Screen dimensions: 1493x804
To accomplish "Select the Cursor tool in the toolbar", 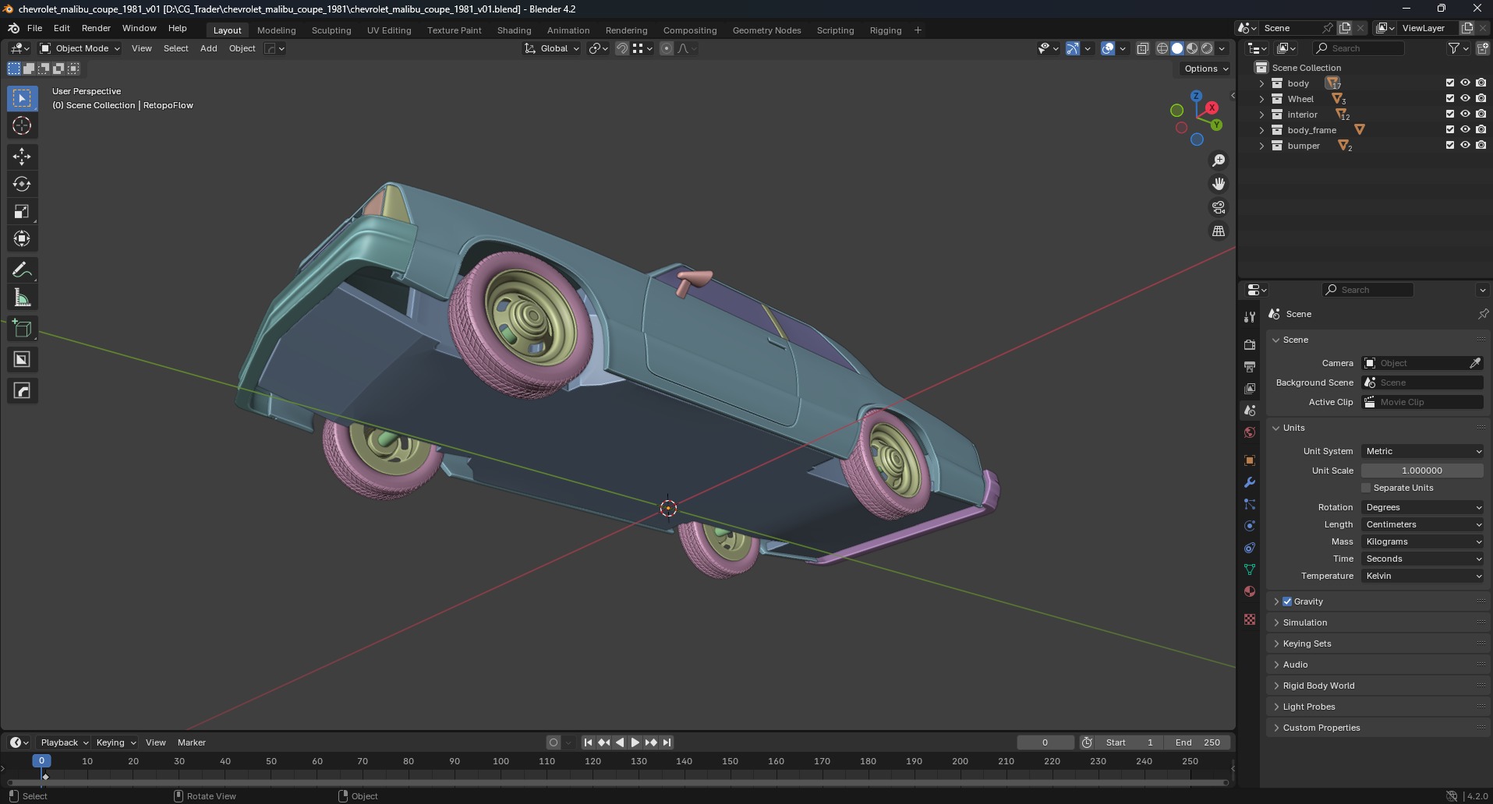I will point(22,126).
